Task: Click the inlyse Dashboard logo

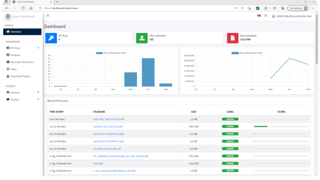Action: pyautogui.click(x=20, y=16)
